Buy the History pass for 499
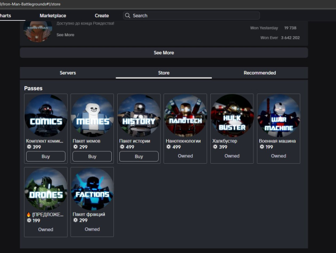This screenshot has height=253, width=336. (138, 156)
